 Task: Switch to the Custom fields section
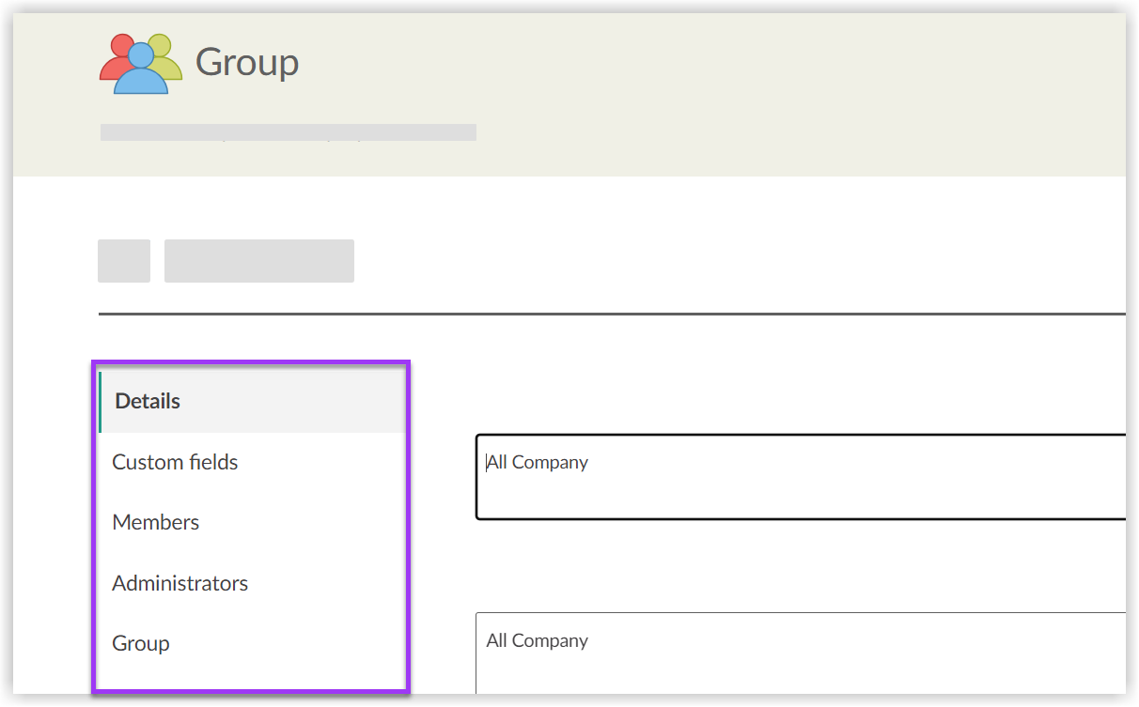[x=175, y=461]
